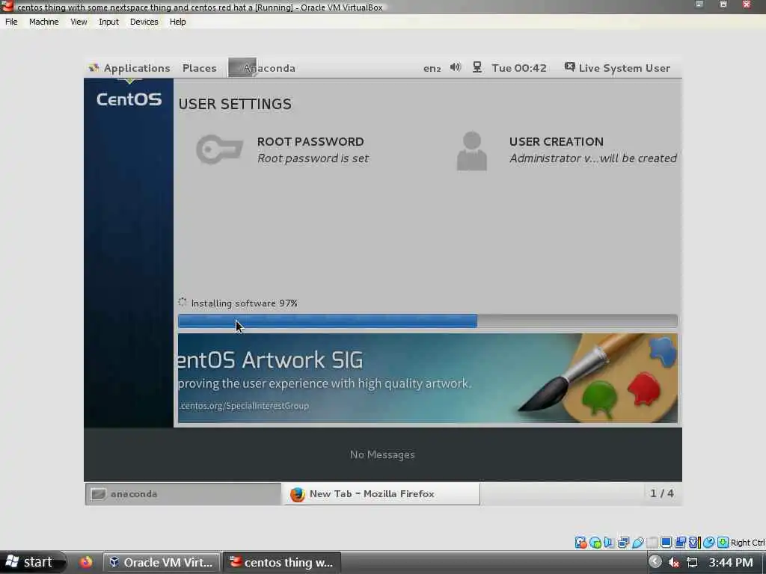The image size is (766, 574).
Task: Open VirtualBox View menu
Action: pyautogui.click(x=79, y=22)
